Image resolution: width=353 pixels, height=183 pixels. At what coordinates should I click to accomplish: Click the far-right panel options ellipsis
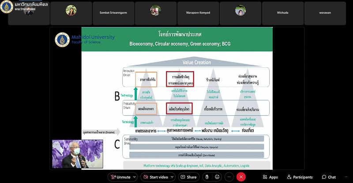point(346,177)
